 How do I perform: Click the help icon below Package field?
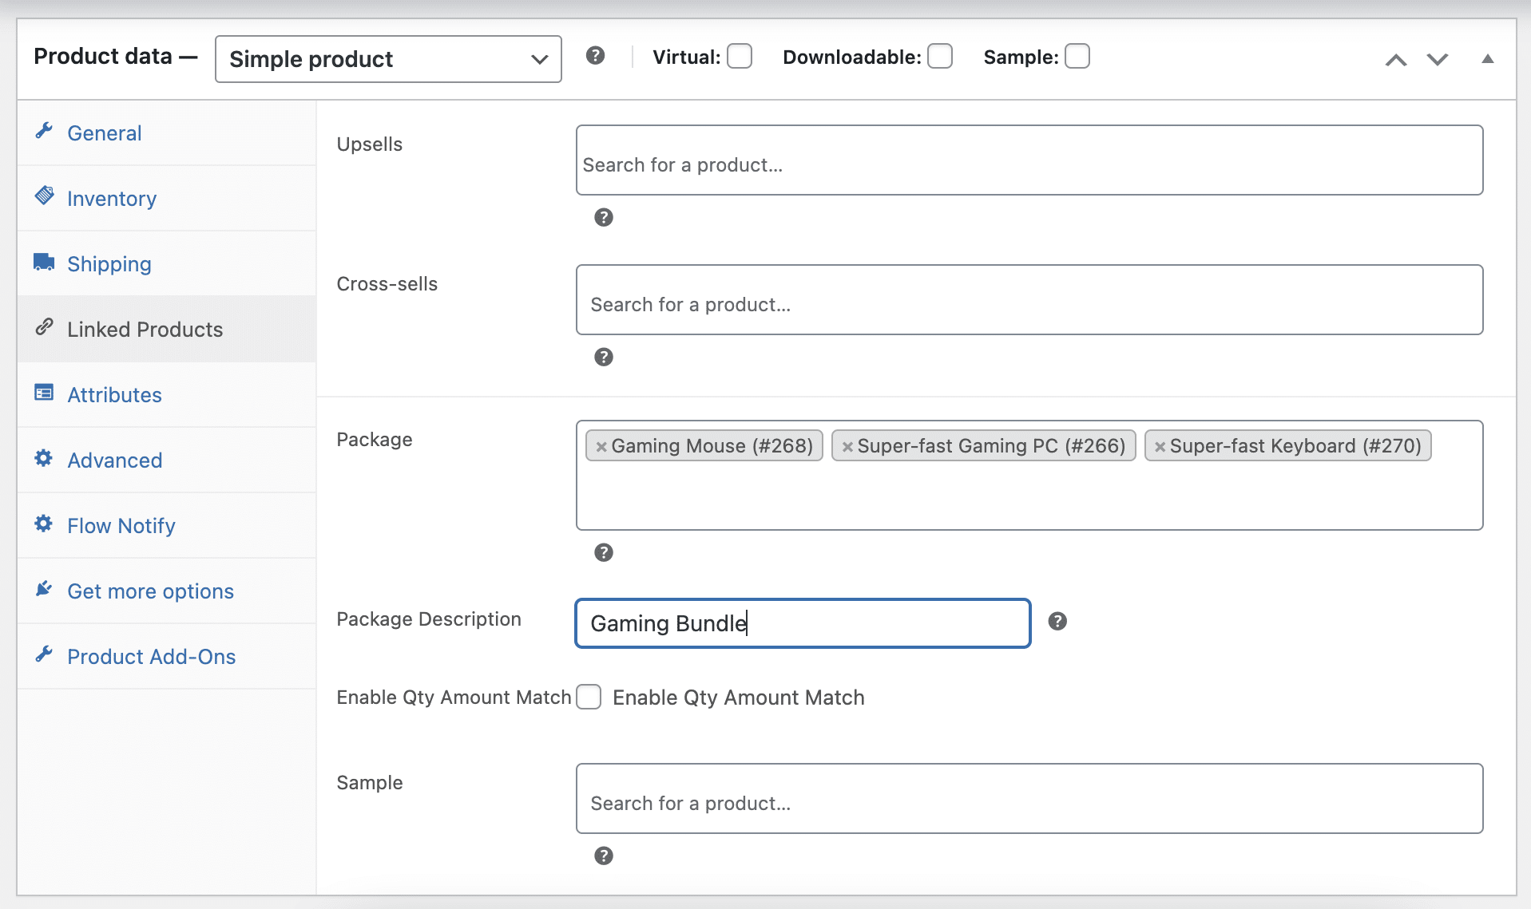click(x=604, y=552)
